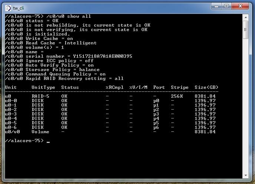Screen dimensions: 255x184
Task: Click the 'u0-3' unit cell
Action: [x=11, y=114]
